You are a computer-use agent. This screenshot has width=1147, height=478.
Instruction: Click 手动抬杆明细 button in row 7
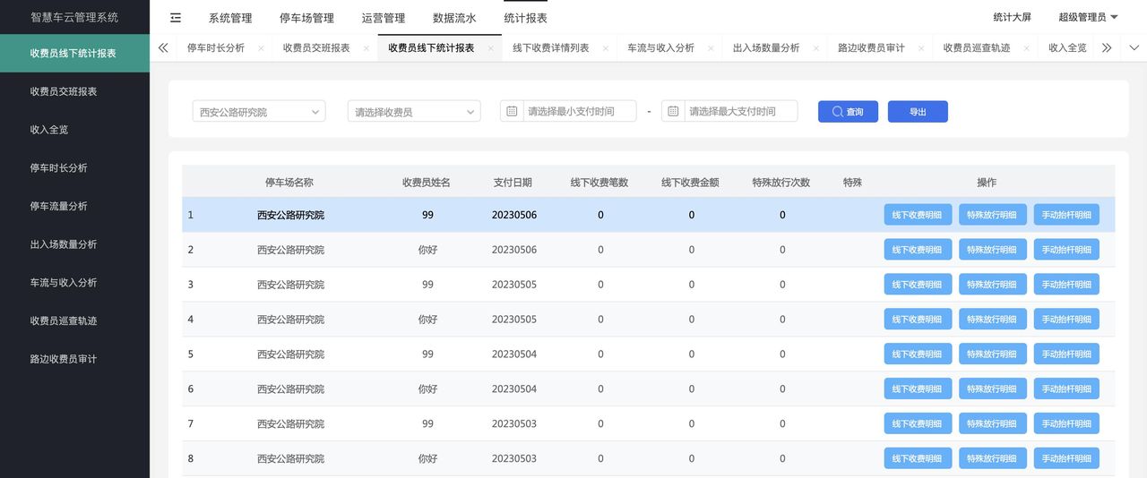tap(1066, 424)
